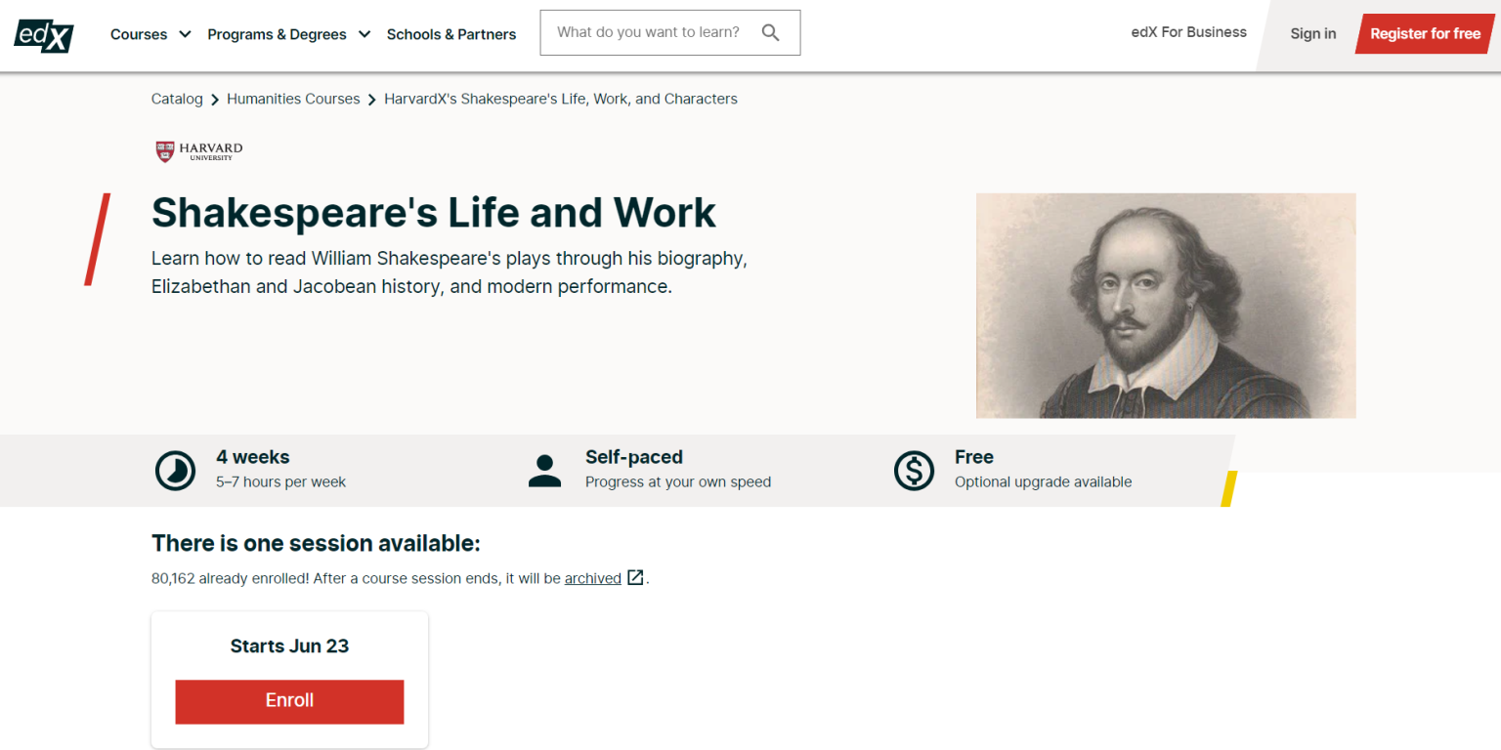Click the self-paced person icon
This screenshot has height=750, width=1501.
point(544,471)
